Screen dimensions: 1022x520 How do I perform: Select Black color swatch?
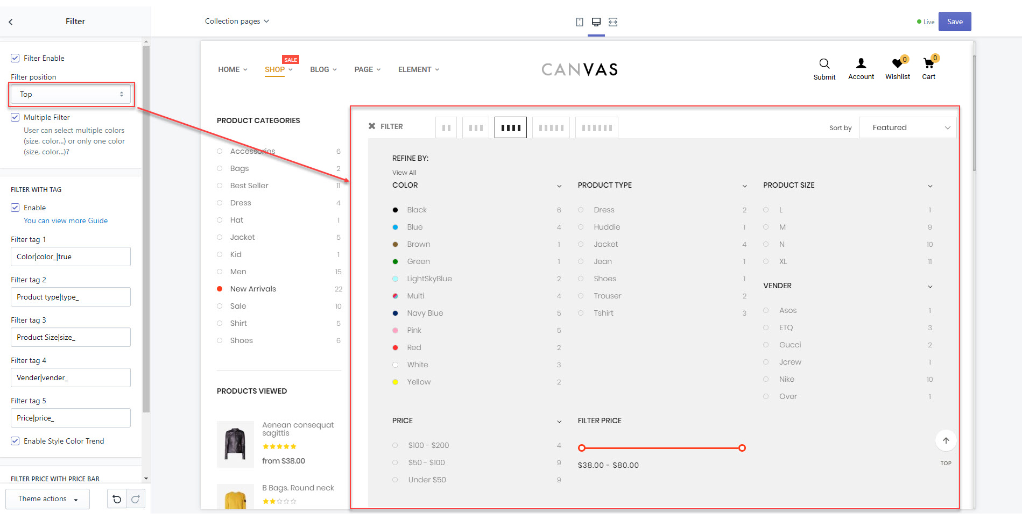(396, 210)
